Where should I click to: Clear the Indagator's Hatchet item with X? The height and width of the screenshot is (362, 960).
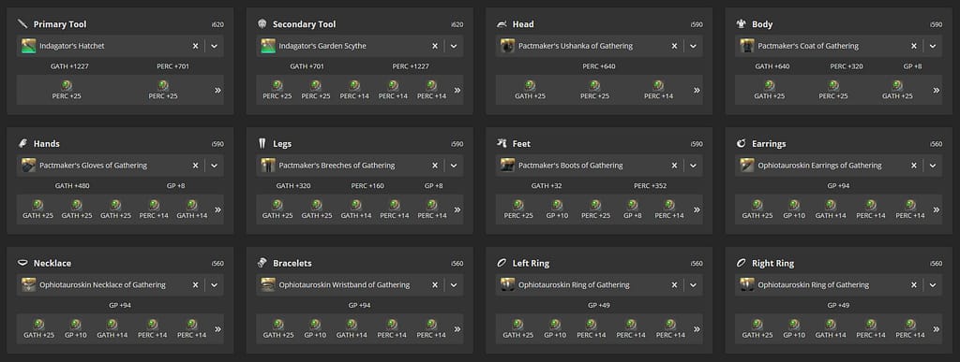195,46
